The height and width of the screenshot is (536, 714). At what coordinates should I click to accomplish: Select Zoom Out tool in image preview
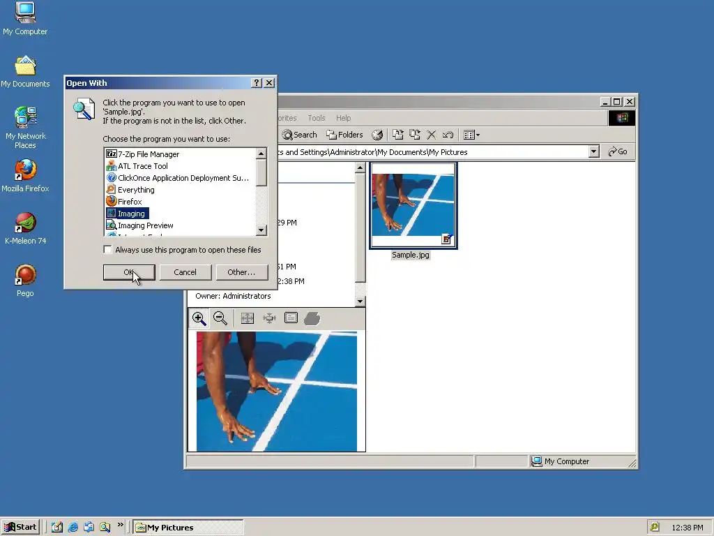pos(220,318)
